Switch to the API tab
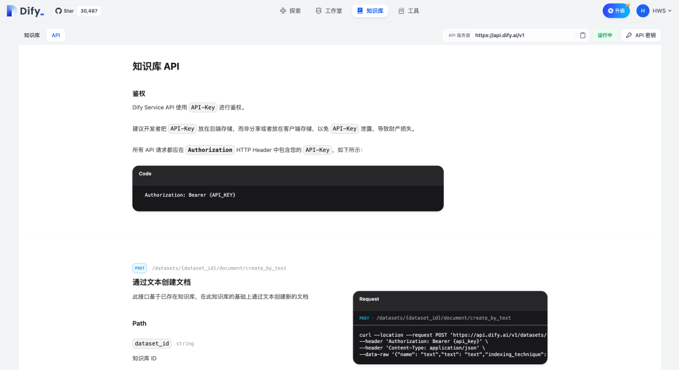The width and height of the screenshot is (679, 370). click(x=56, y=35)
